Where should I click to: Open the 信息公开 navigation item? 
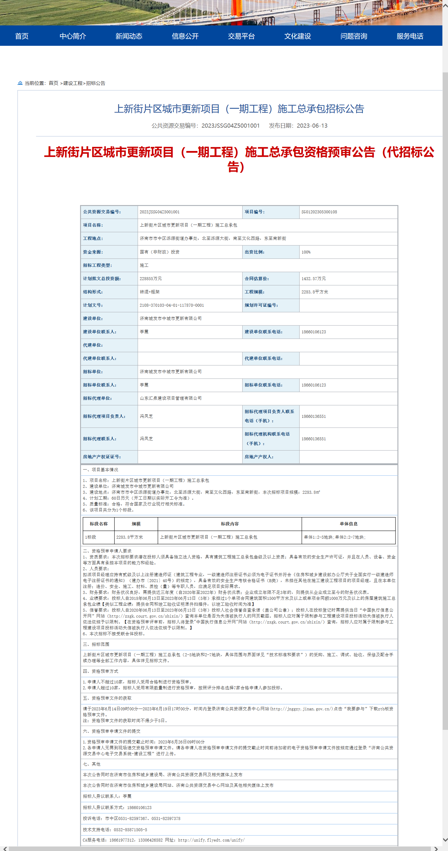coord(185,36)
